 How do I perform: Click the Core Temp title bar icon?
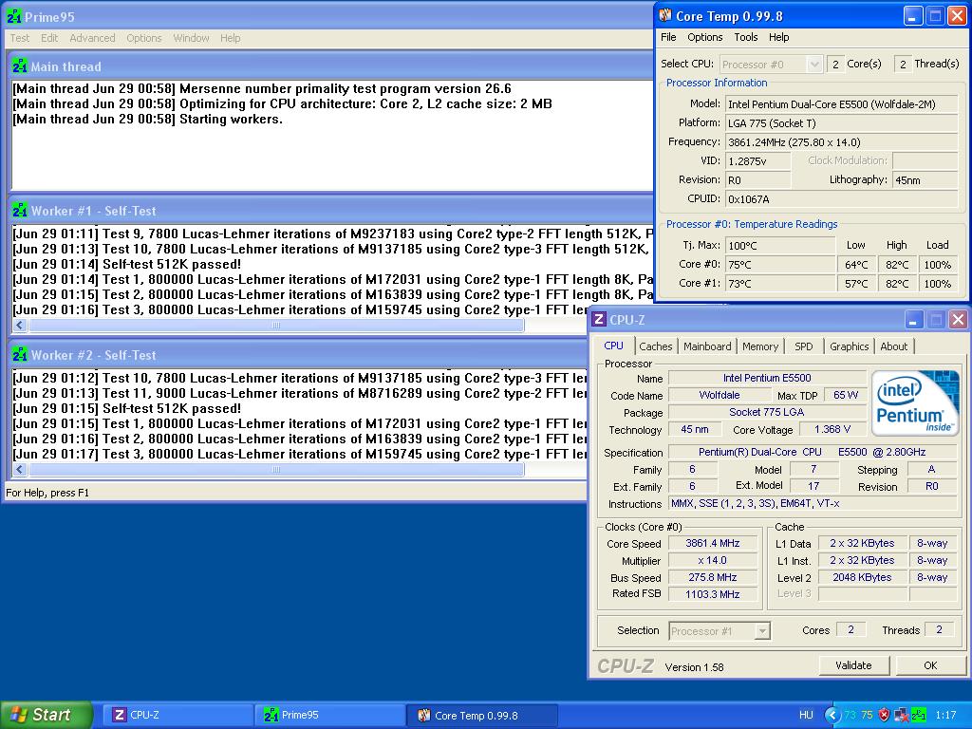[x=664, y=16]
